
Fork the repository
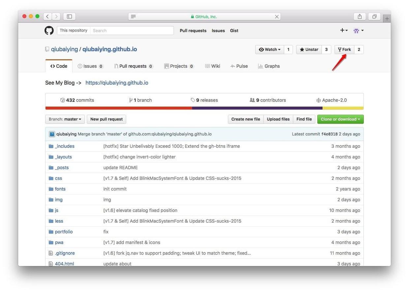tap(344, 50)
